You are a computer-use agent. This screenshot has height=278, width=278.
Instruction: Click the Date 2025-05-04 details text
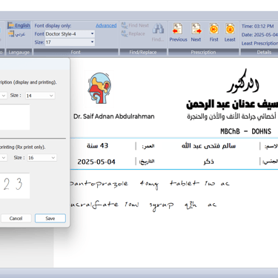259,35
